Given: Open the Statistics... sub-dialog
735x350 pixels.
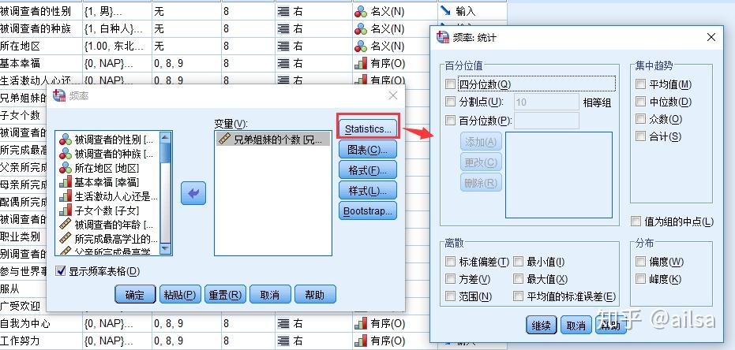Looking at the screenshot, I should click(x=368, y=128).
